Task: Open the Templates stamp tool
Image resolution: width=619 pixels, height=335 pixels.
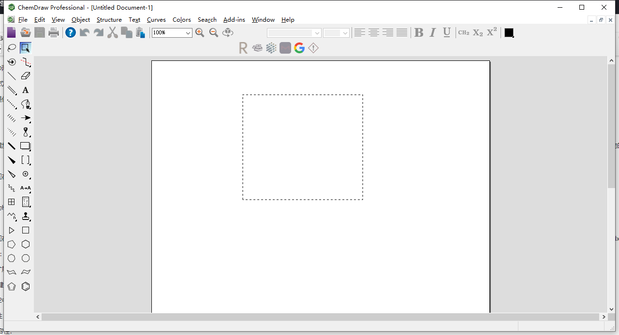Action: [x=26, y=216]
